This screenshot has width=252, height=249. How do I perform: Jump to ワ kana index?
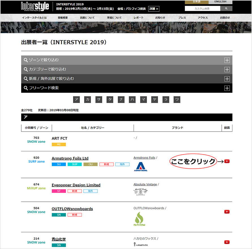tap(177, 99)
